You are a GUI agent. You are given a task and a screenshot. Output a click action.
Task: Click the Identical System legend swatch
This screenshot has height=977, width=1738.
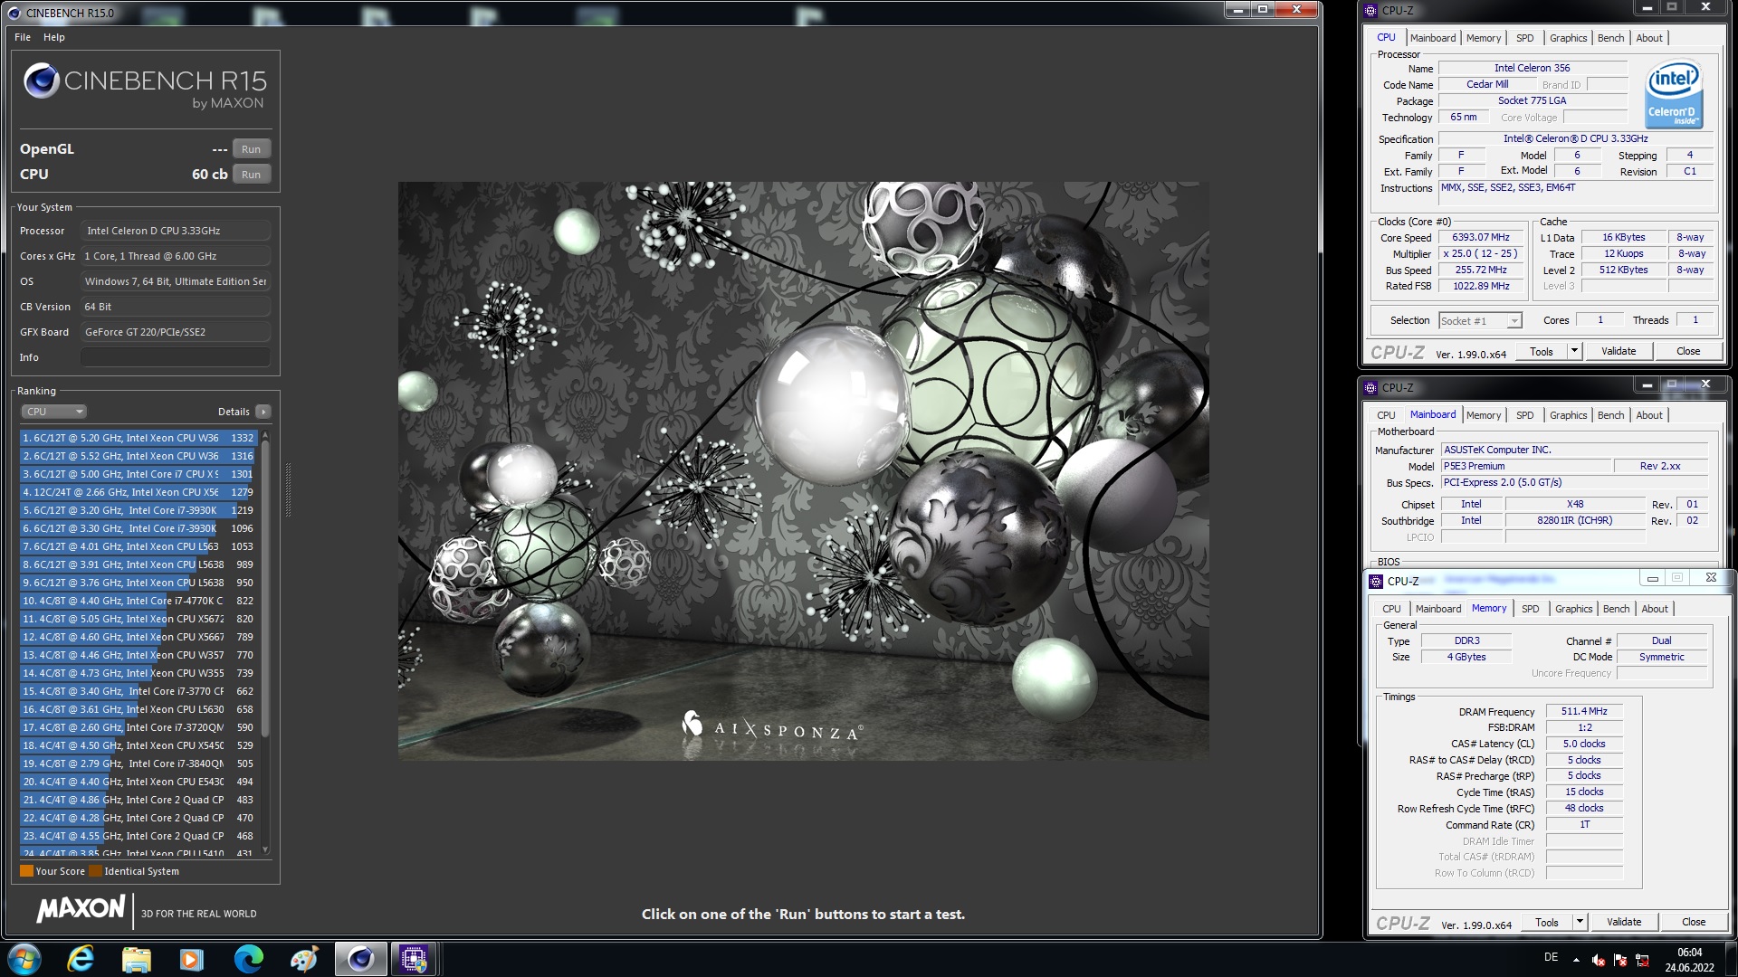tap(95, 871)
